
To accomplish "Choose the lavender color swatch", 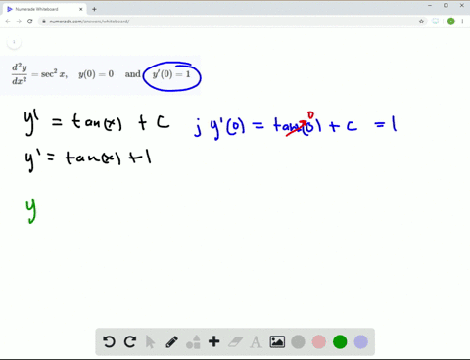I will tap(361, 342).
